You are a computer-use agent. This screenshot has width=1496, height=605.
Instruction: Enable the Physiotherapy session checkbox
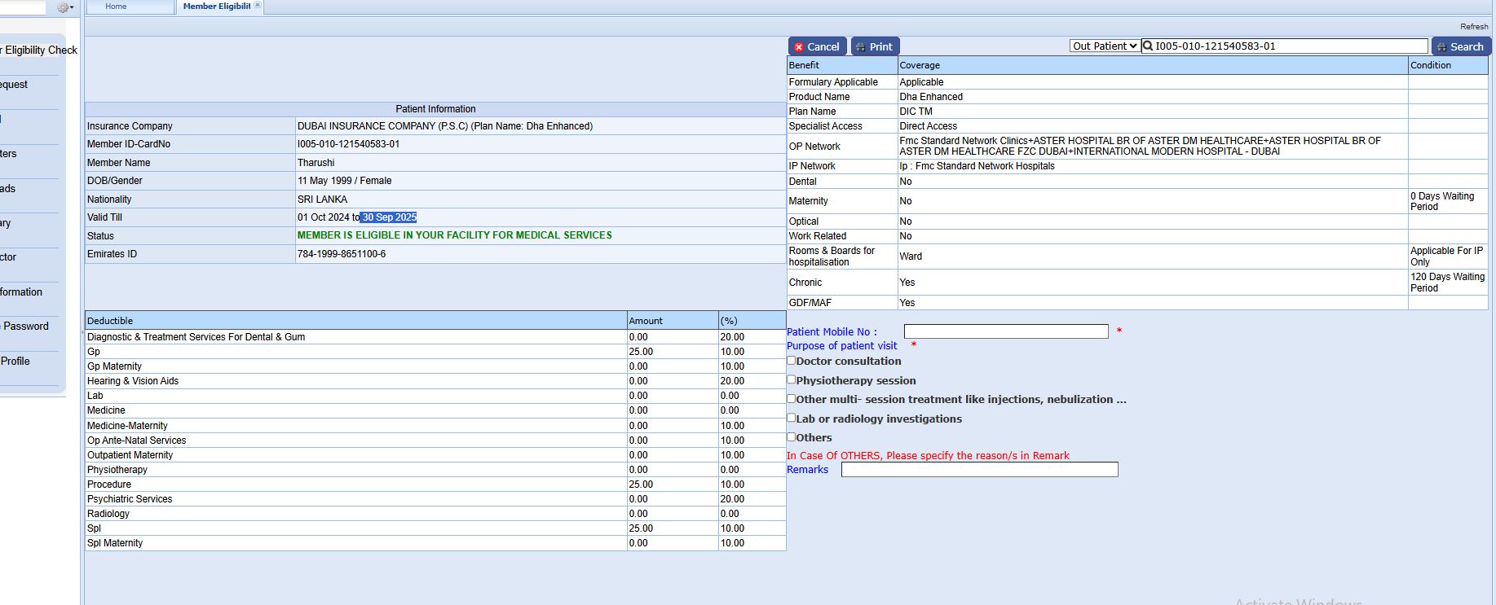791,379
